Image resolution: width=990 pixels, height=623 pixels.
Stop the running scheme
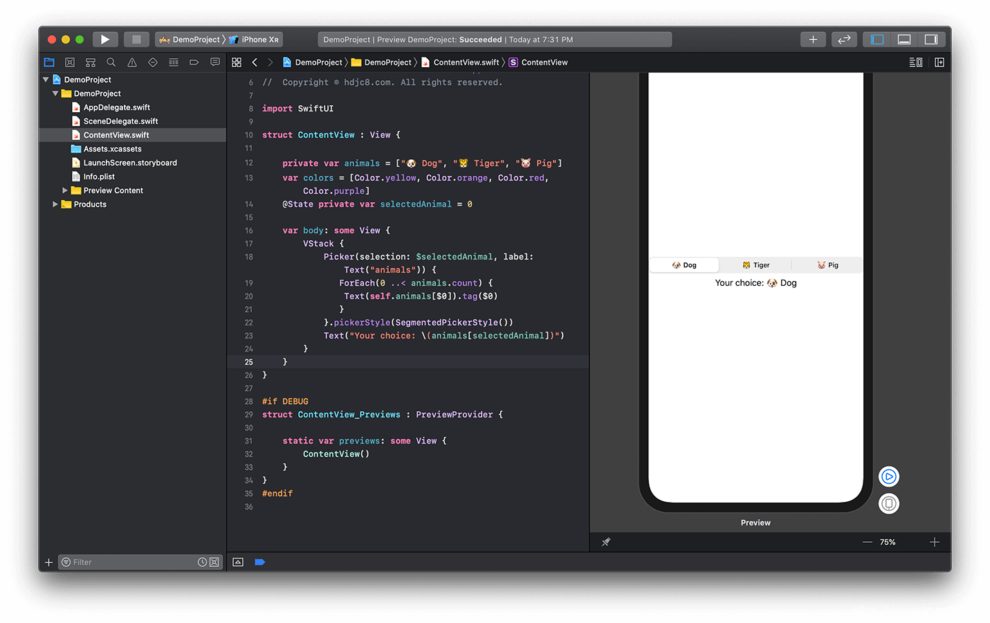(x=136, y=39)
